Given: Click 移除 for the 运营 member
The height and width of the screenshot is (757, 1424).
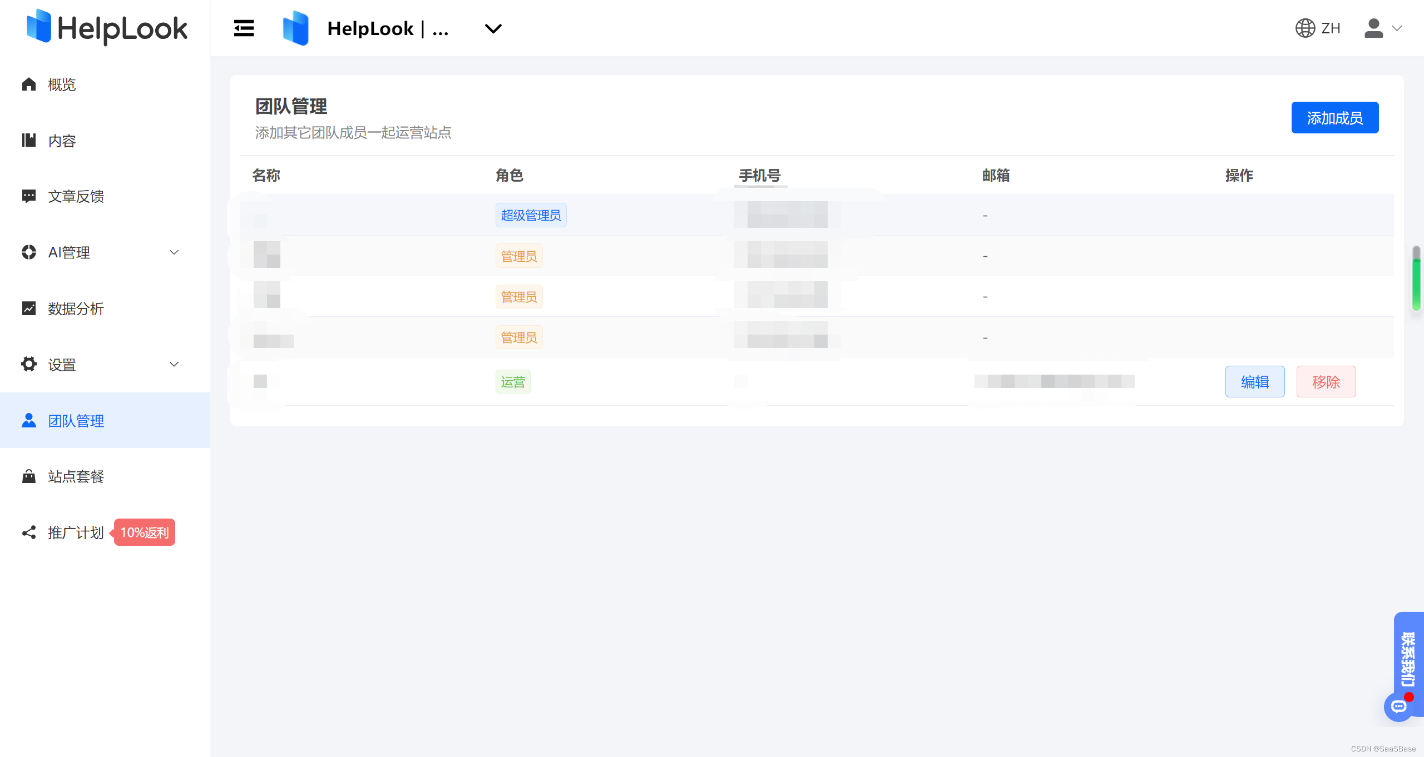Looking at the screenshot, I should pos(1326,382).
